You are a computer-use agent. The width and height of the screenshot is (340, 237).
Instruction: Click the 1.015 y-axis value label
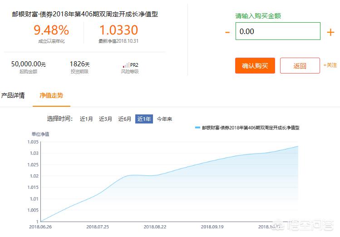(x=33, y=188)
